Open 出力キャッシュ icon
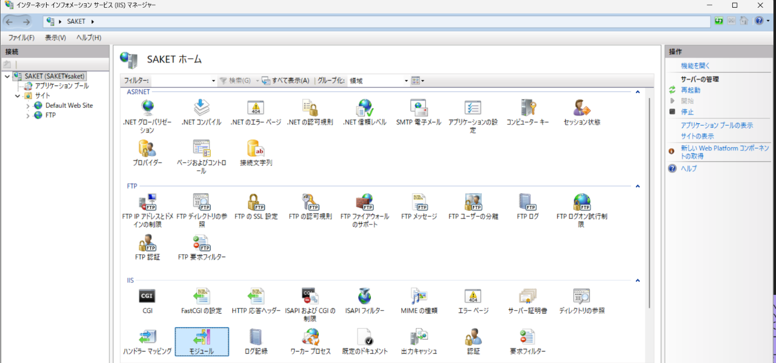 (x=418, y=341)
